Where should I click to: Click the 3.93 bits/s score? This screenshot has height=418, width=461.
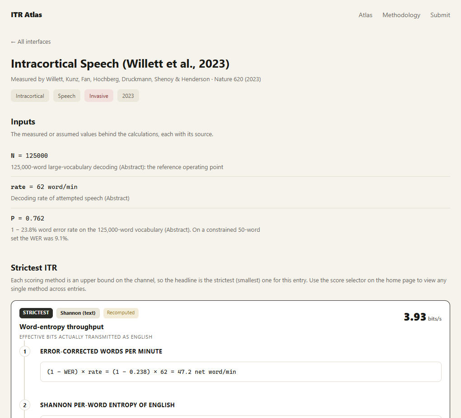point(423,317)
